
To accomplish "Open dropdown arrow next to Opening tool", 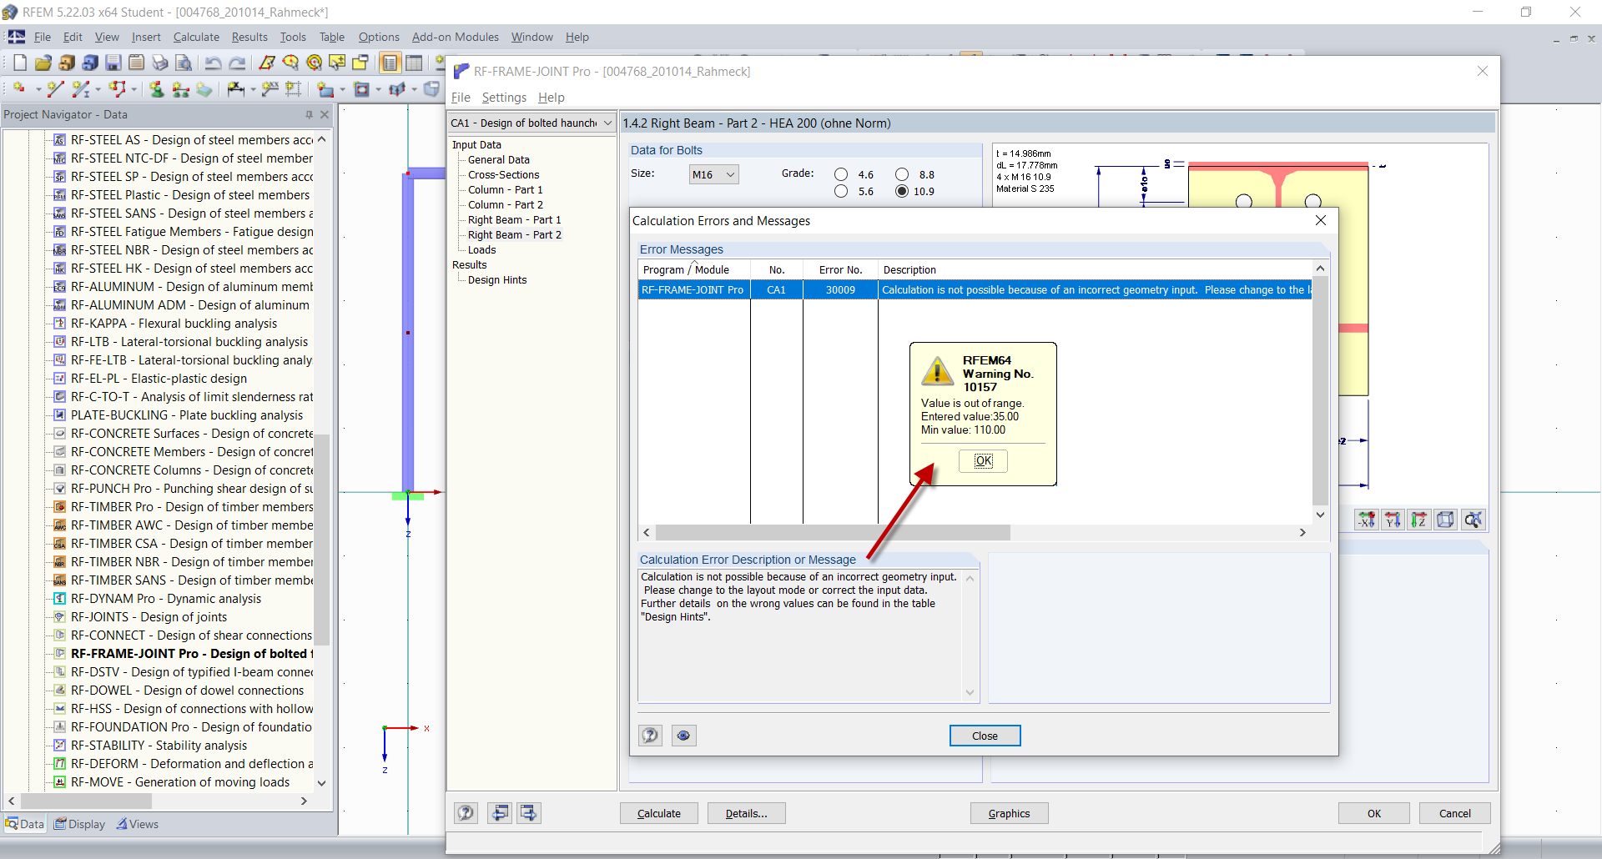I will (378, 89).
